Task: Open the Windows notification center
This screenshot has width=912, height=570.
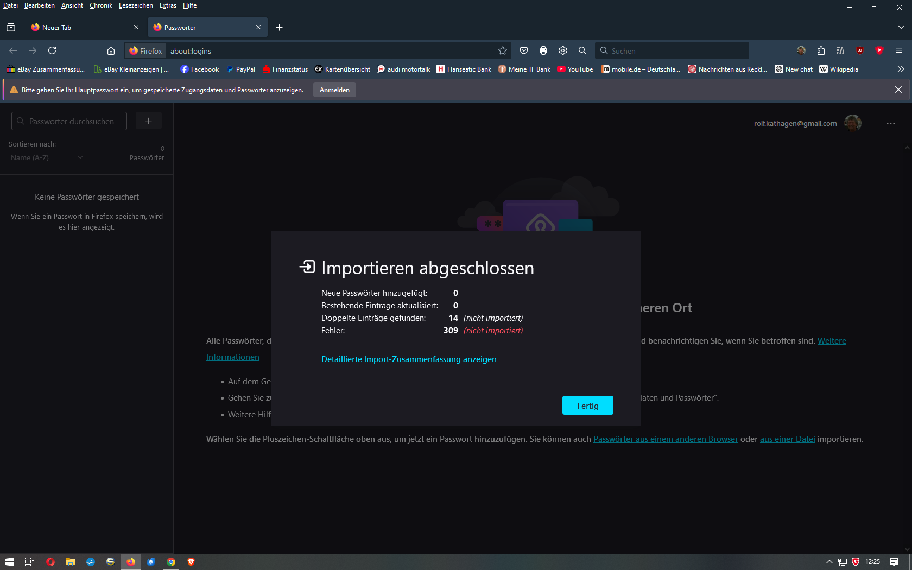Action: (894, 562)
